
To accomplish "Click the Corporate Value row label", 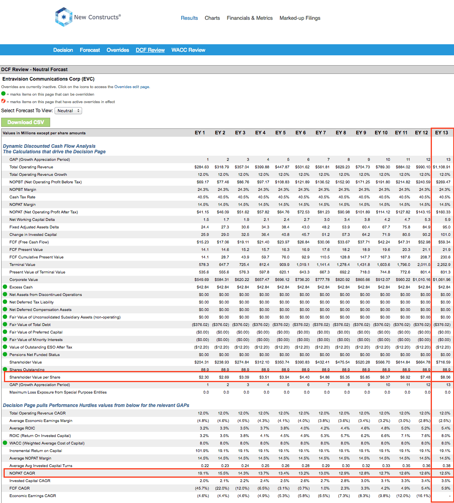I will click(24, 280).
